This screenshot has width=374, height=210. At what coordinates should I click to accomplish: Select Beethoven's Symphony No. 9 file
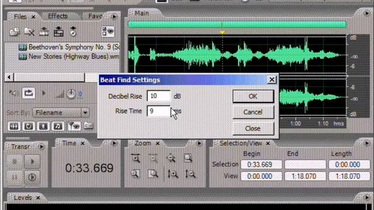(x=69, y=47)
